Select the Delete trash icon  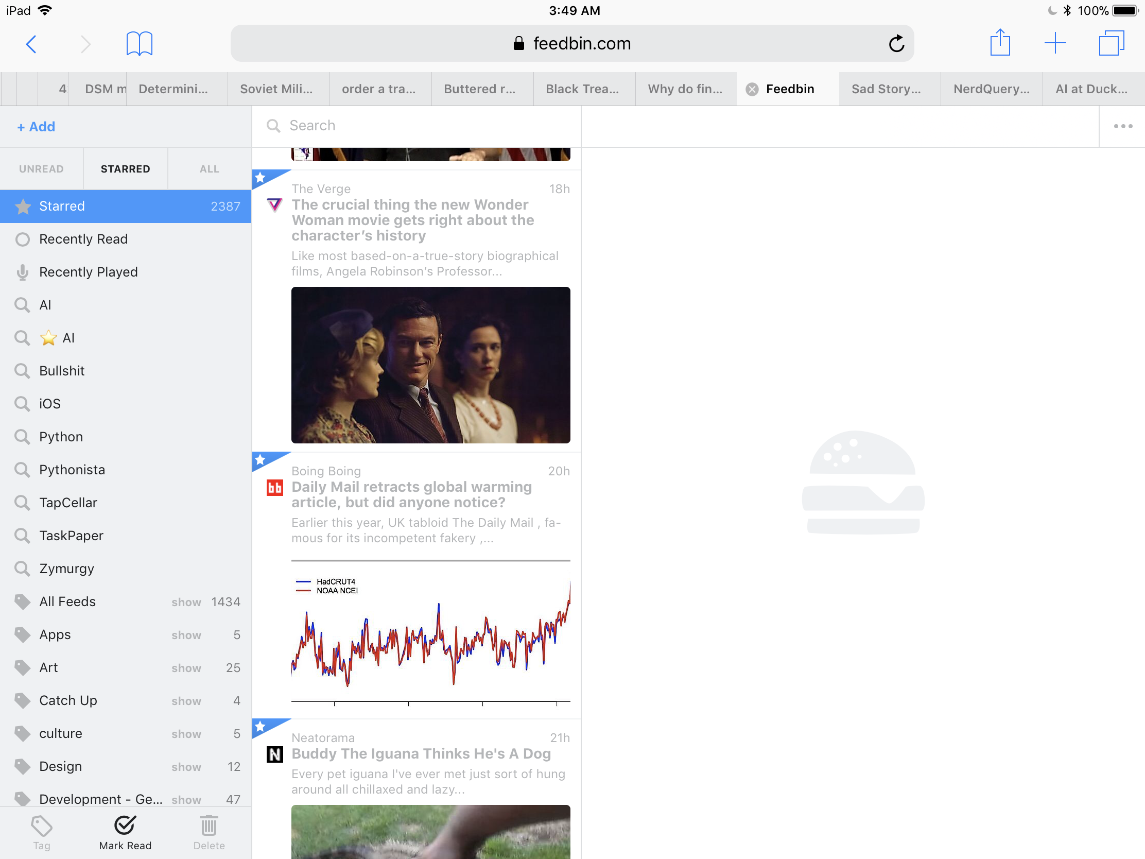point(209,829)
